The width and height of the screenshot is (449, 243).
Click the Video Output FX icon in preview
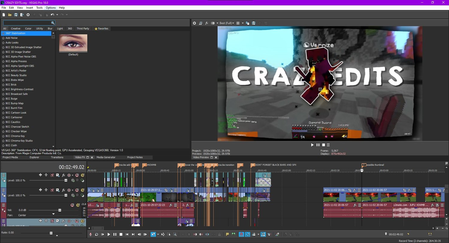coord(207,23)
